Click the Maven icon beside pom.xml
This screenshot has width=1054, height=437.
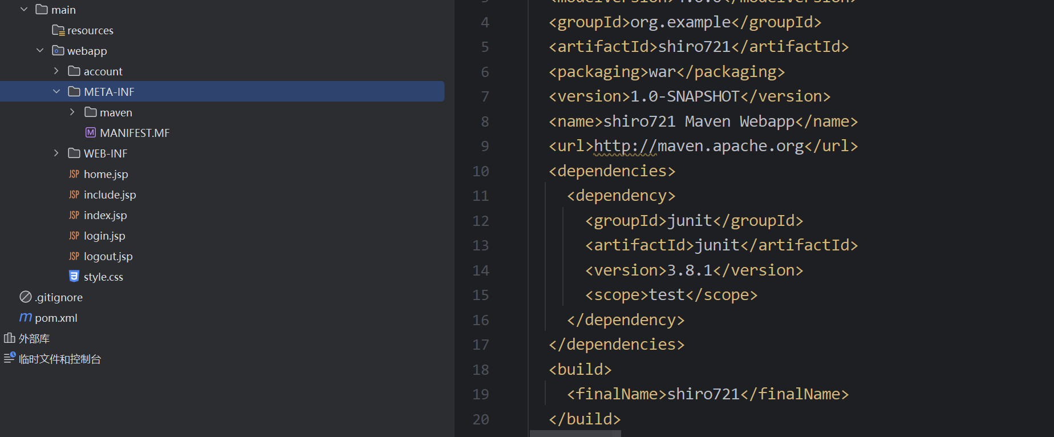pos(26,318)
